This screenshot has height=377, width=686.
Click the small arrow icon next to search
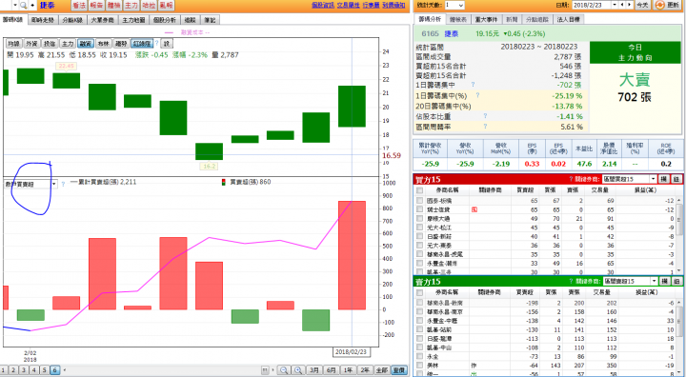[x=32, y=6]
